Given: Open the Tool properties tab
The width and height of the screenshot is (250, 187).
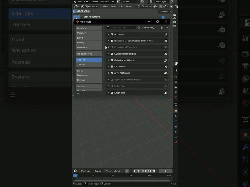Looking at the screenshot, I should tap(176, 70).
